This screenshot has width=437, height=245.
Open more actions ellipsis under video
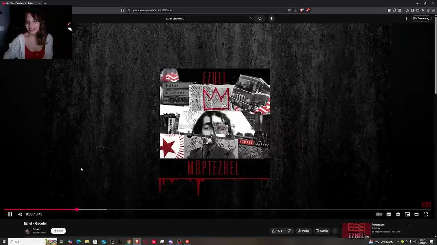click(335, 231)
